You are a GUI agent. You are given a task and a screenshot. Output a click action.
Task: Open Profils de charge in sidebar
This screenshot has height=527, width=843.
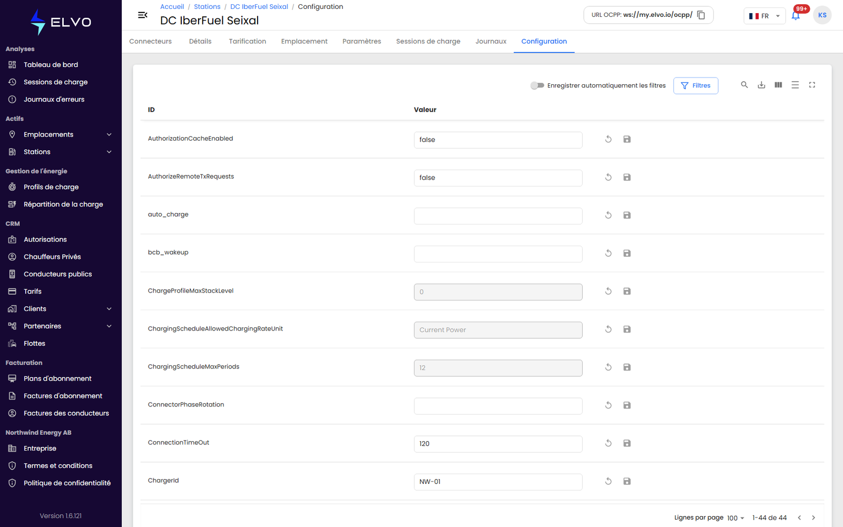pyautogui.click(x=61, y=187)
